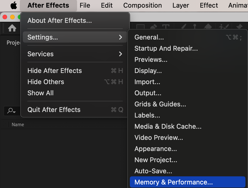This screenshot has height=188, width=248.
Task: Open the Apple menu
Action: (13, 5)
